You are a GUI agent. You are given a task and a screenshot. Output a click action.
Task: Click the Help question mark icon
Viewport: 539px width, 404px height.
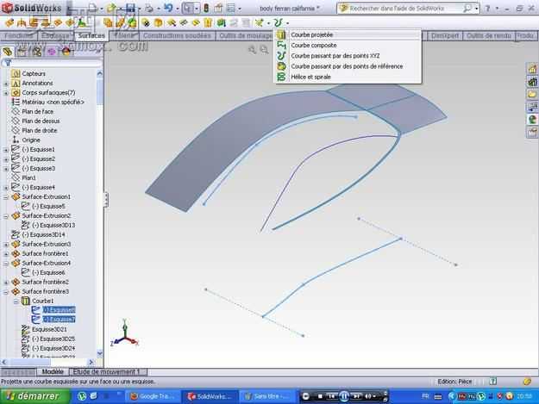click(x=487, y=9)
